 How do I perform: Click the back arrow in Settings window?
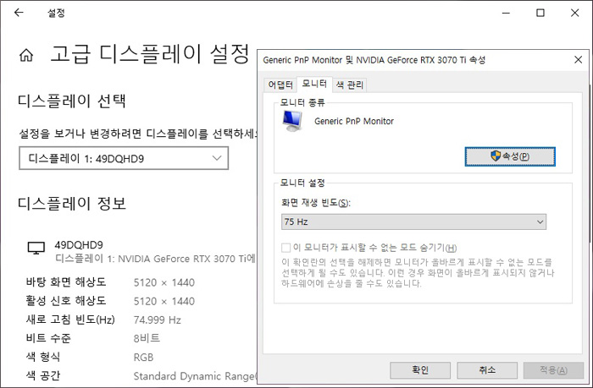tap(19, 14)
